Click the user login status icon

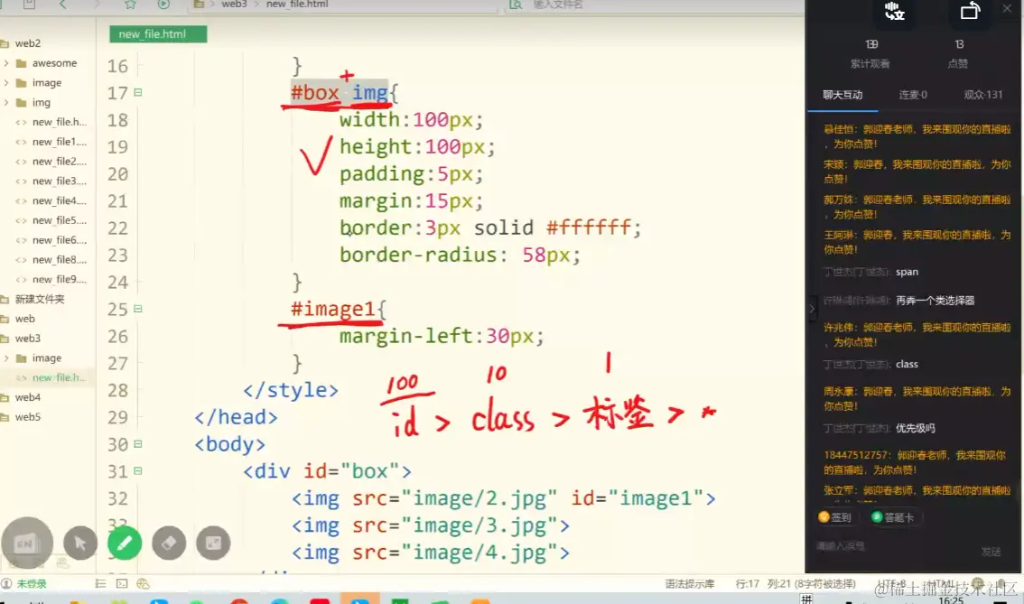click(6, 583)
